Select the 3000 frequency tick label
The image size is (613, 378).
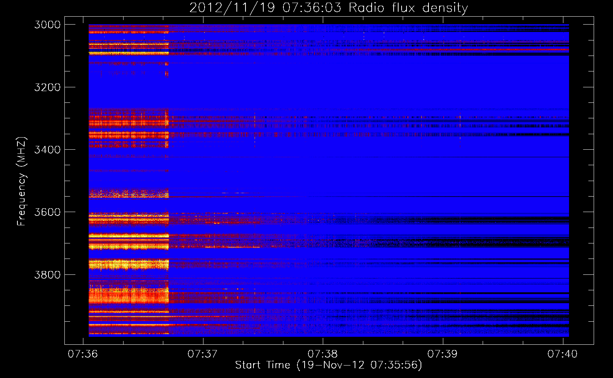(x=47, y=25)
